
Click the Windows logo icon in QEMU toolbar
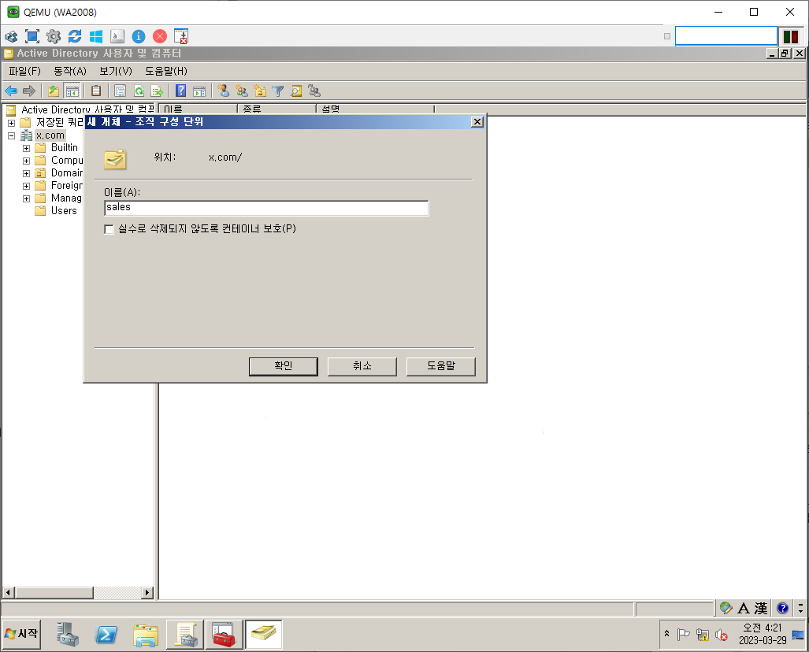pyautogui.click(x=96, y=36)
